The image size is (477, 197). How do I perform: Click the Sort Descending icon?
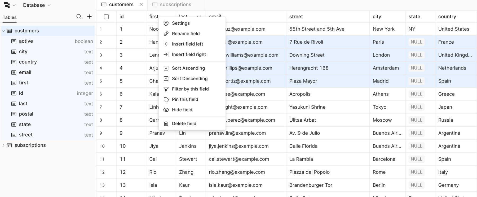(166, 79)
